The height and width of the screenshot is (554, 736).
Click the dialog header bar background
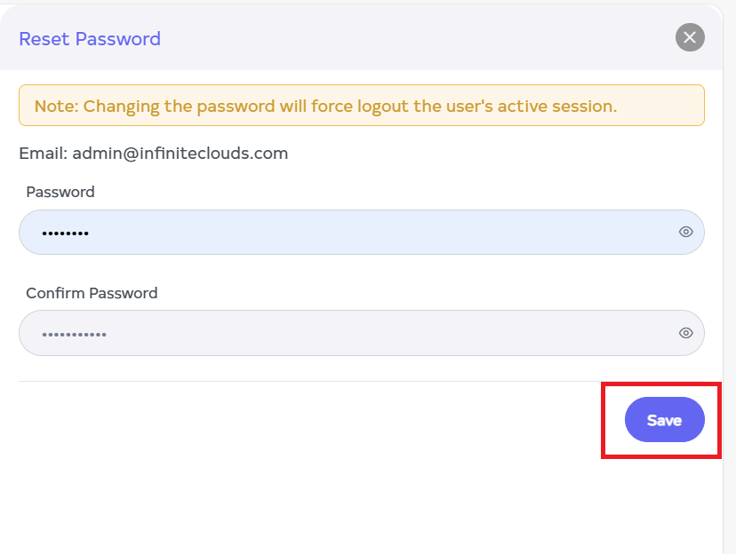pos(400,39)
